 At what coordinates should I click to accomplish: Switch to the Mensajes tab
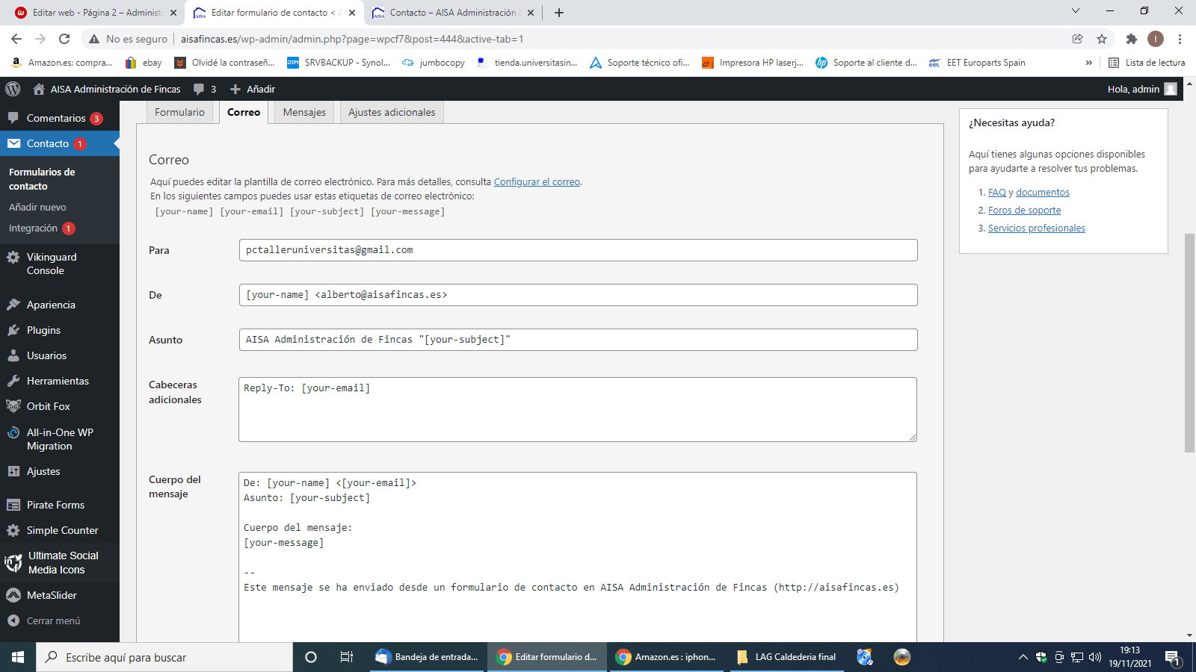coord(304,112)
